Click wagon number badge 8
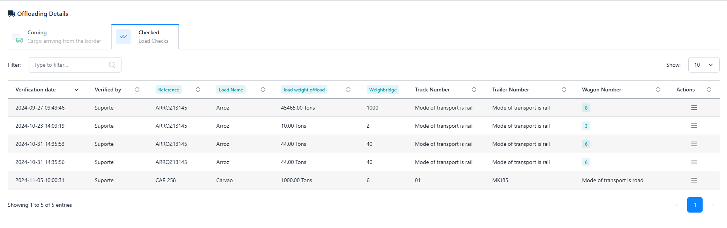The image size is (727, 228). tap(586, 108)
